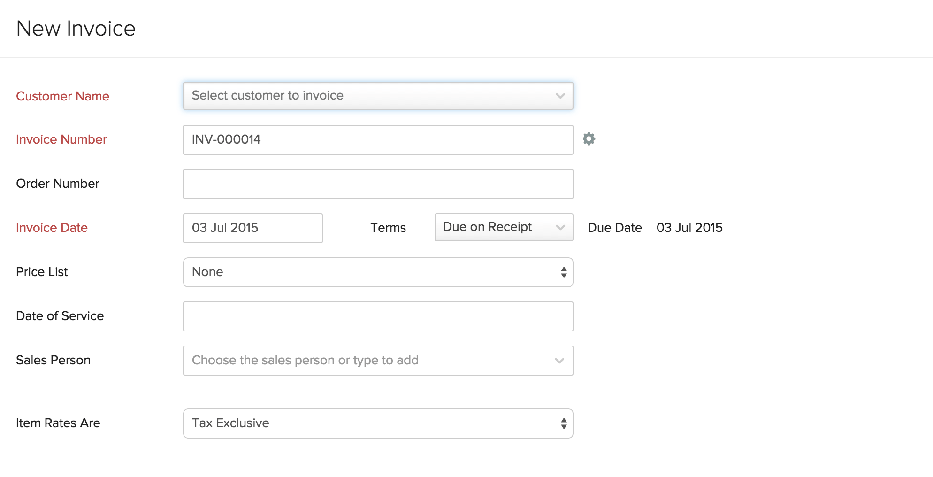Image resolution: width=933 pixels, height=477 pixels.
Task: Click the Due Date value 03 Jul 2015
Action: [689, 228]
